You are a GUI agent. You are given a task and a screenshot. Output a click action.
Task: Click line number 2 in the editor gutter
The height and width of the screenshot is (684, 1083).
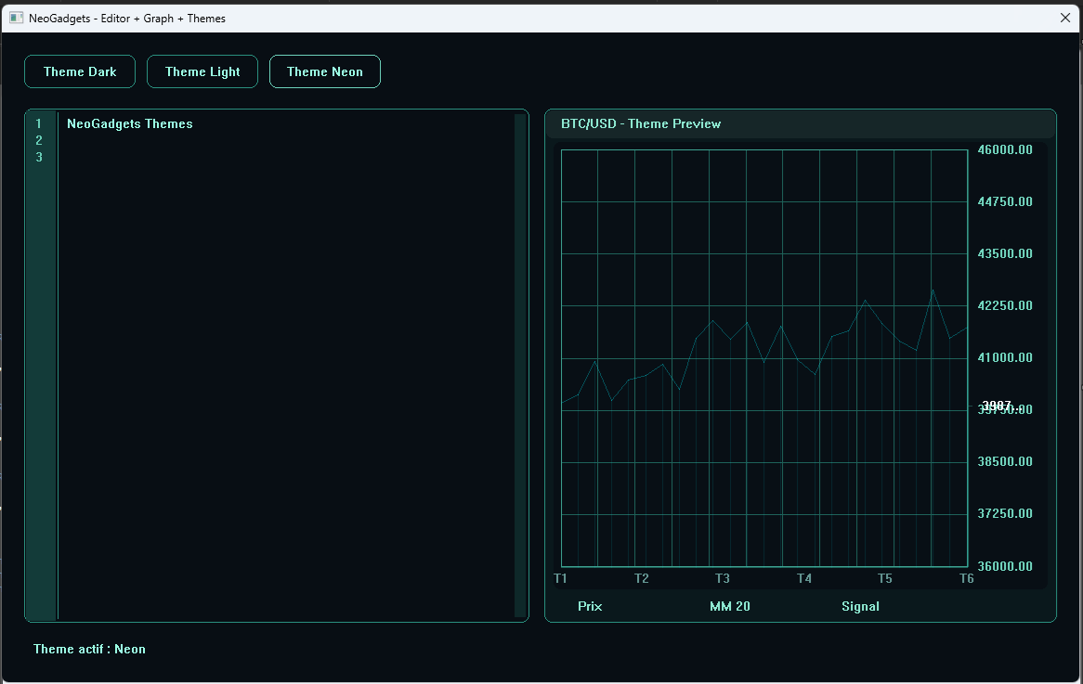click(39, 141)
